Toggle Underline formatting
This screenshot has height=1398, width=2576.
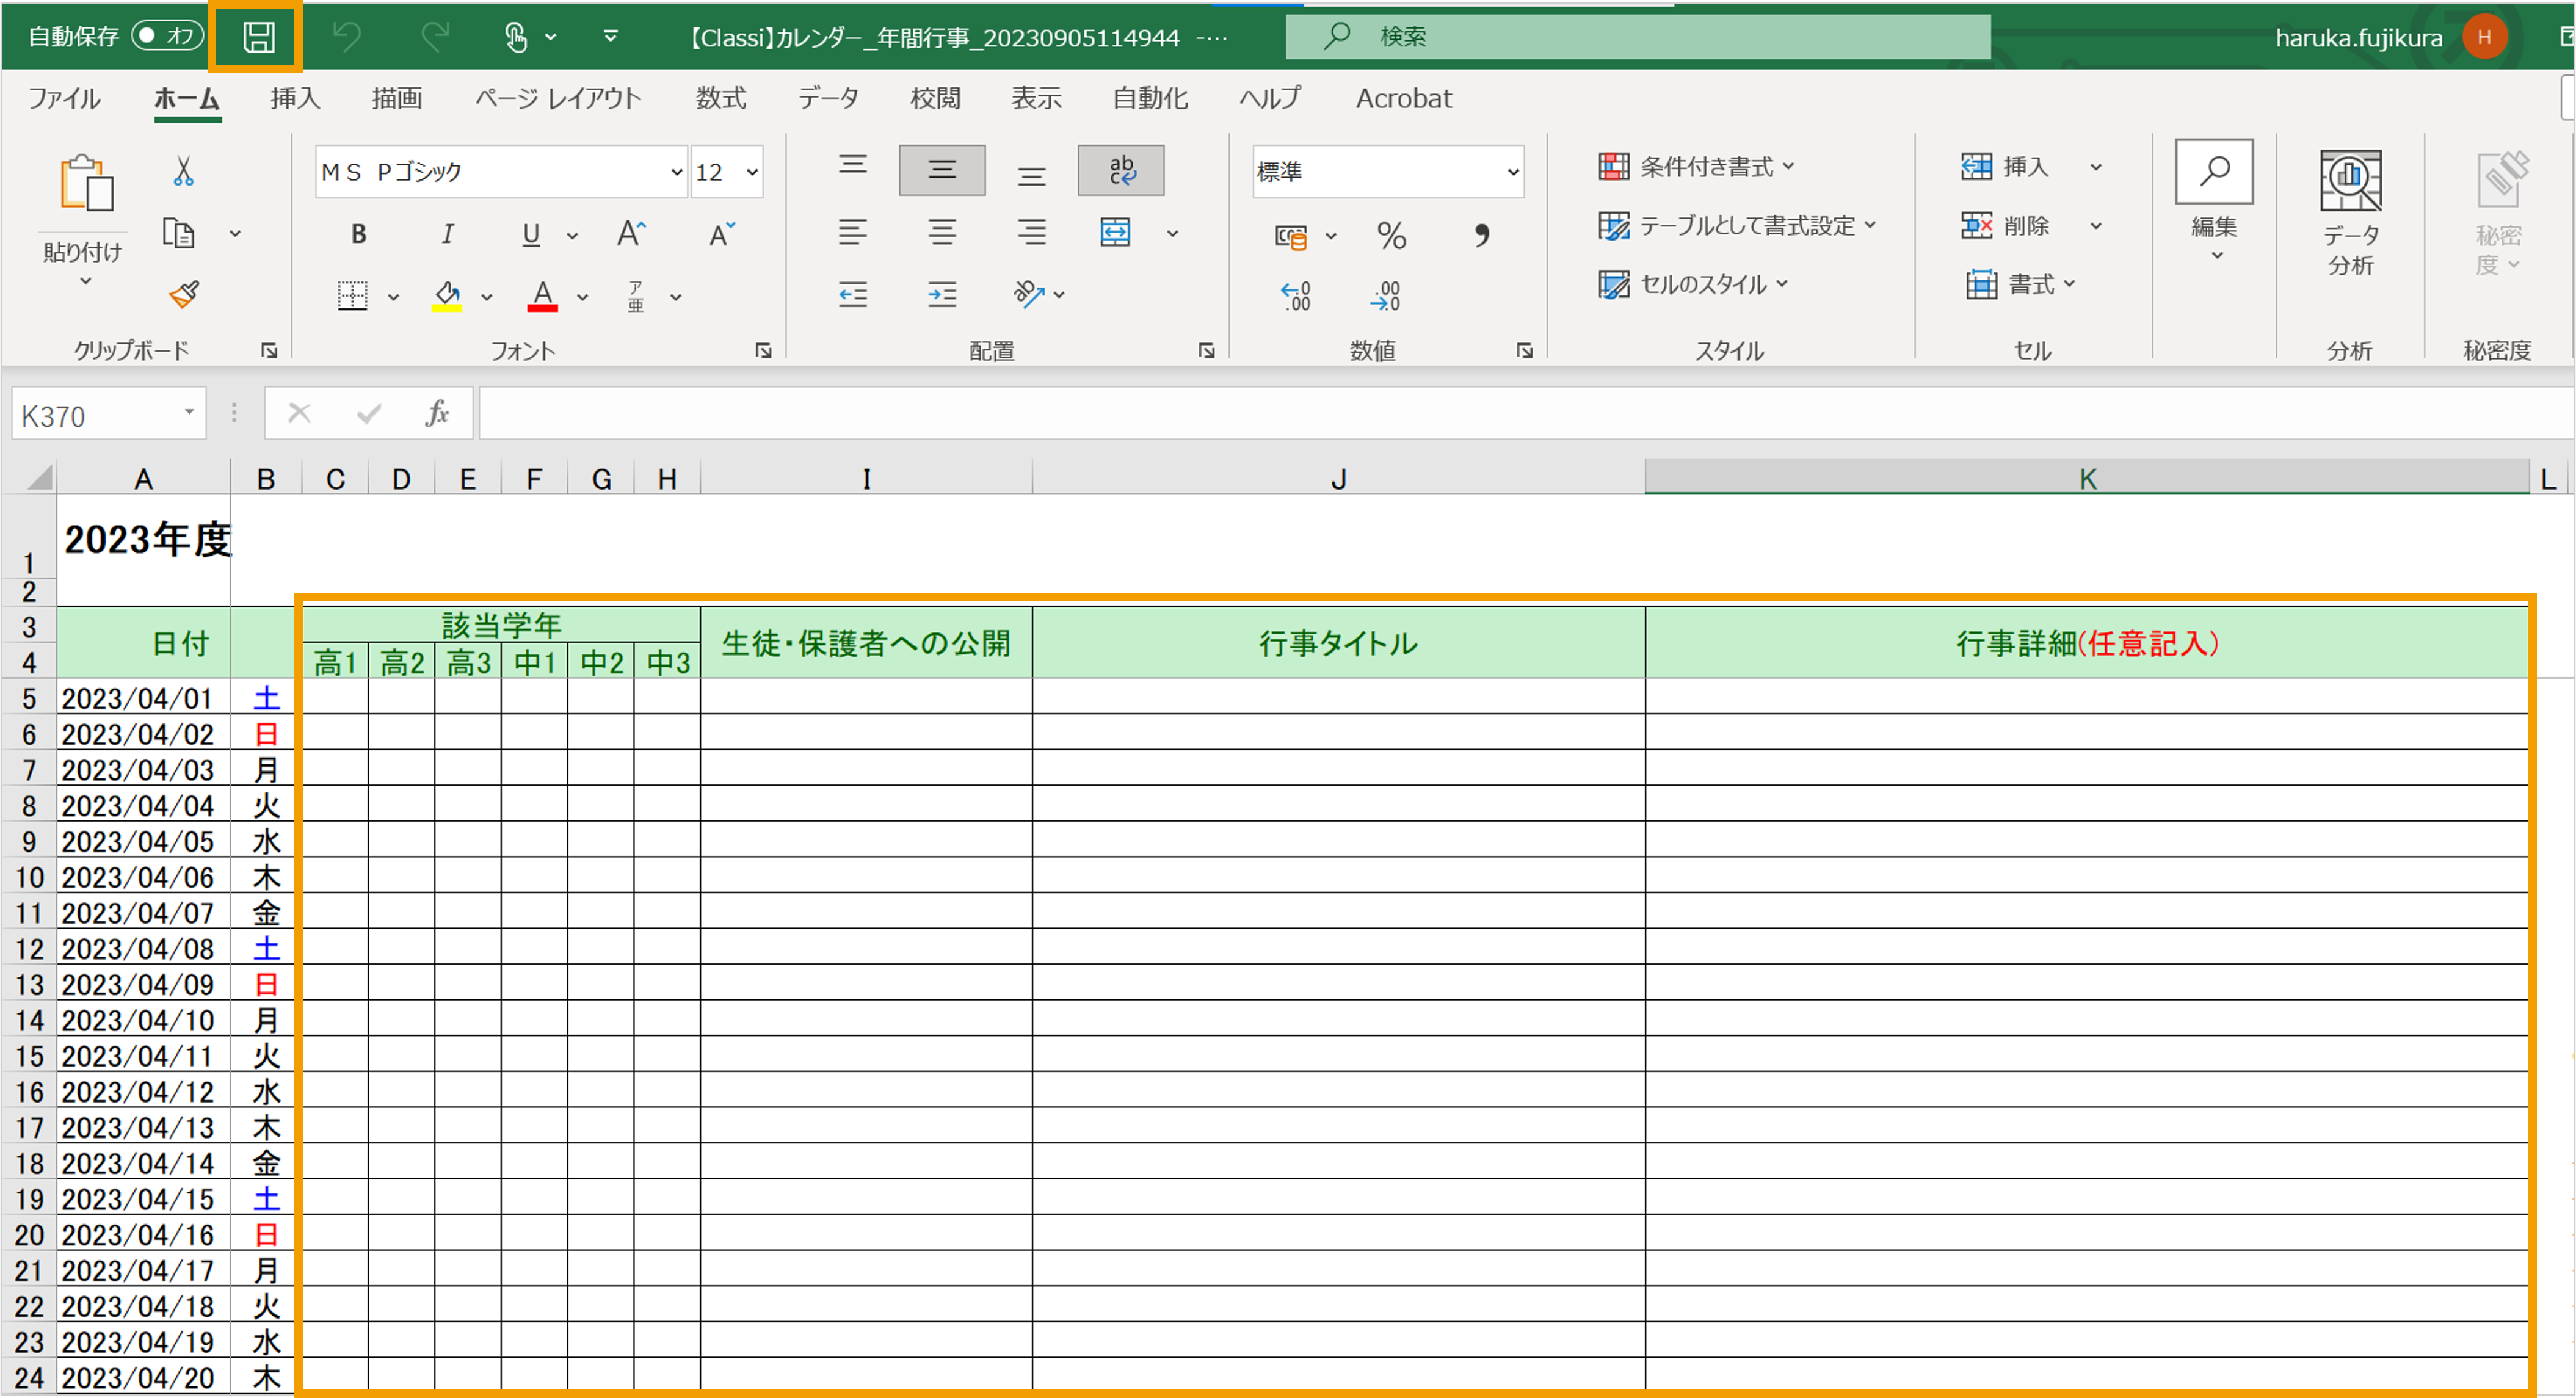pos(531,234)
